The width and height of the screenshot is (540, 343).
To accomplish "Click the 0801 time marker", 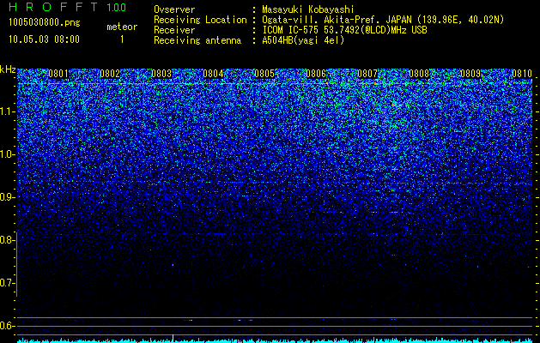I will pyautogui.click(x=58, y=74).
